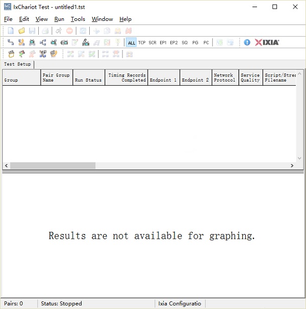Click the Endpoint 1 column header
This screenshot has width=306, height=309.
click(164, 78)
